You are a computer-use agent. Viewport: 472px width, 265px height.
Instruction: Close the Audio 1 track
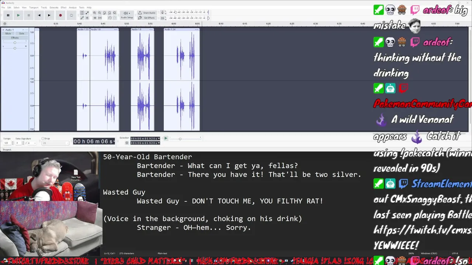(3, 30)
